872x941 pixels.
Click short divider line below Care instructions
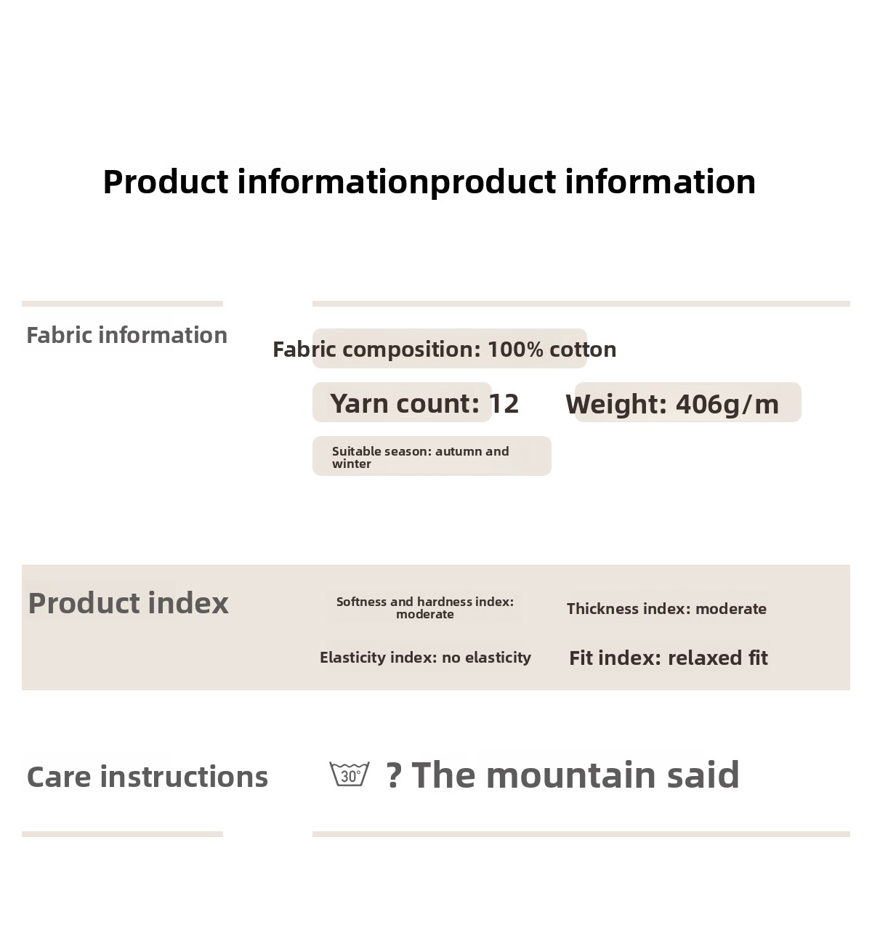(122, 834)
